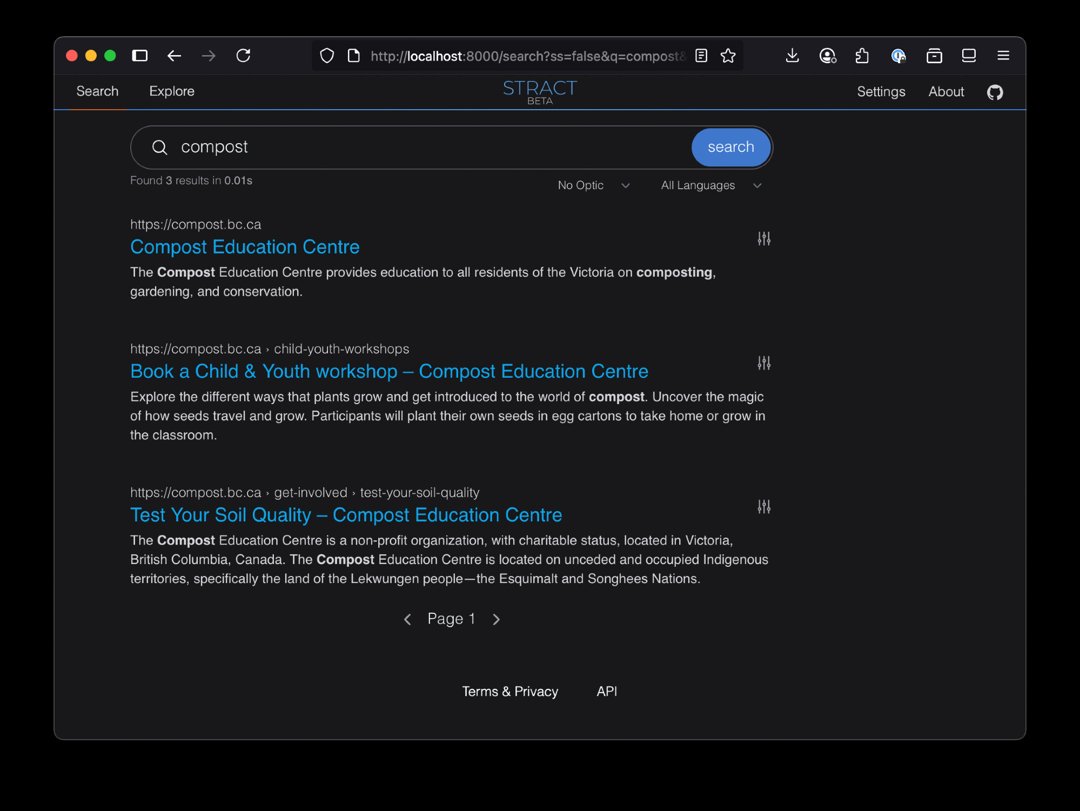The width and height of the screenshot is (1080, 811).
Task: Open the extensions puzzle icon
Action: (862, 56)
